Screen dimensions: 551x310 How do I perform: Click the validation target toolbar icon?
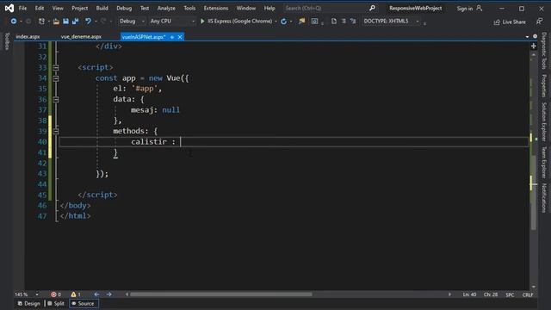click(314, 22)
